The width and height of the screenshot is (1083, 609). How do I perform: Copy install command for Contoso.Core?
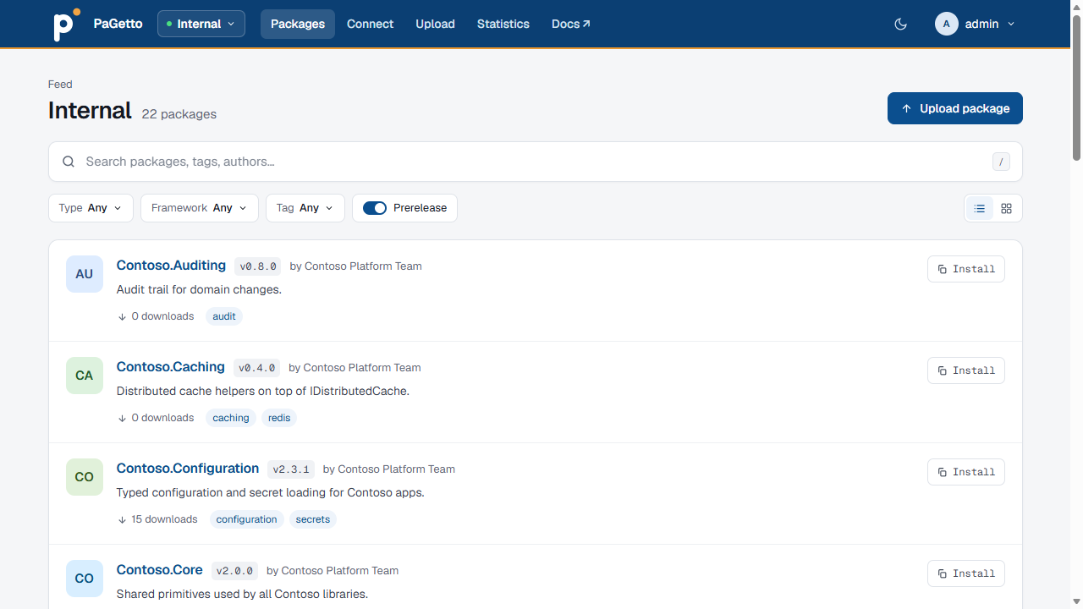[966, 573]
